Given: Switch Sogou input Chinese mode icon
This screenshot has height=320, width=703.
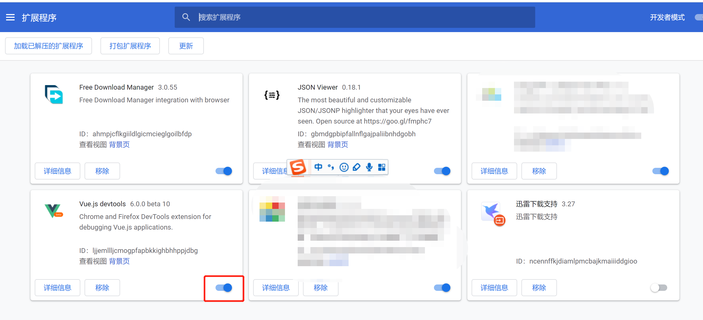Looking at the screenshot, I should click(x=318, y=167).
